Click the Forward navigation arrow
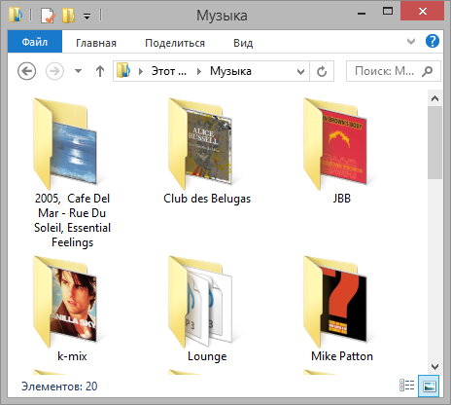The width and height of the screenshot is (451, 405). pos(54,71)
